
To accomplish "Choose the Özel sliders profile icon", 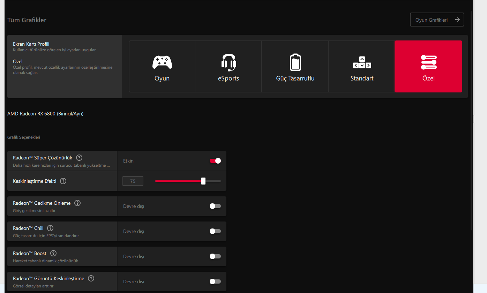I will click(x=428, y=62).
